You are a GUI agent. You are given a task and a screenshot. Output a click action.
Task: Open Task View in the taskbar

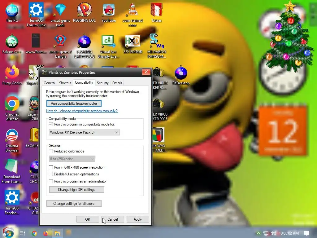(22, 233)
